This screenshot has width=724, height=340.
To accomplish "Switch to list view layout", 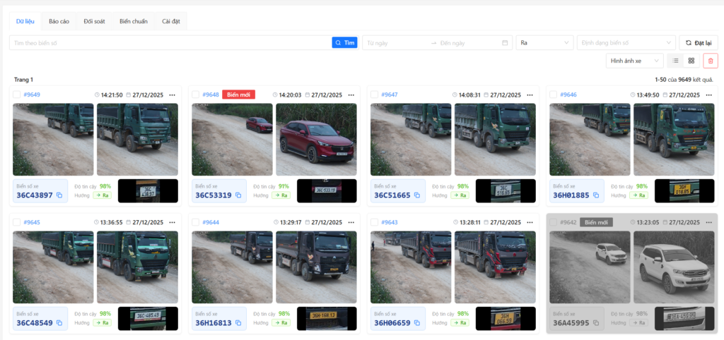I will [675, 61].
